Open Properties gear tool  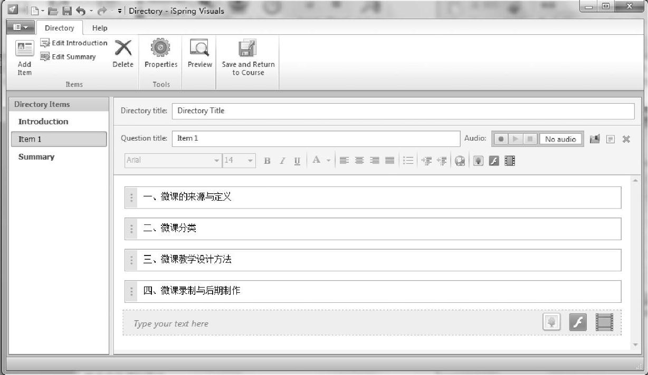(161, 54)
